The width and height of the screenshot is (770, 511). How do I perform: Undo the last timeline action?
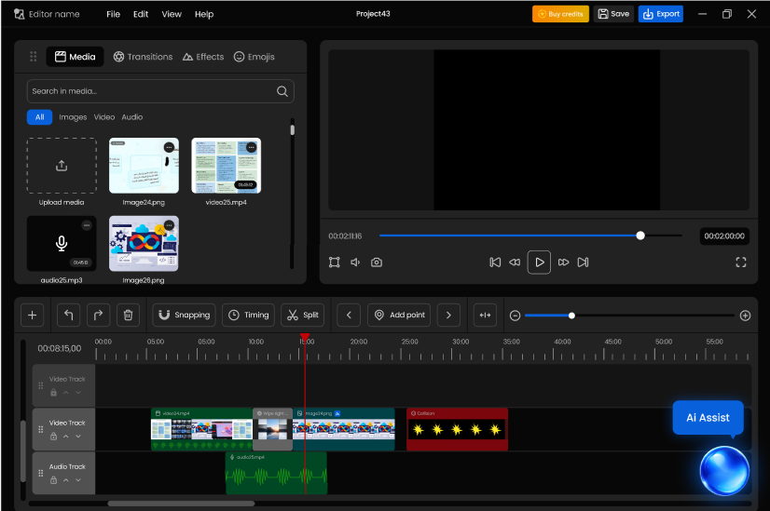pos(69,315)
